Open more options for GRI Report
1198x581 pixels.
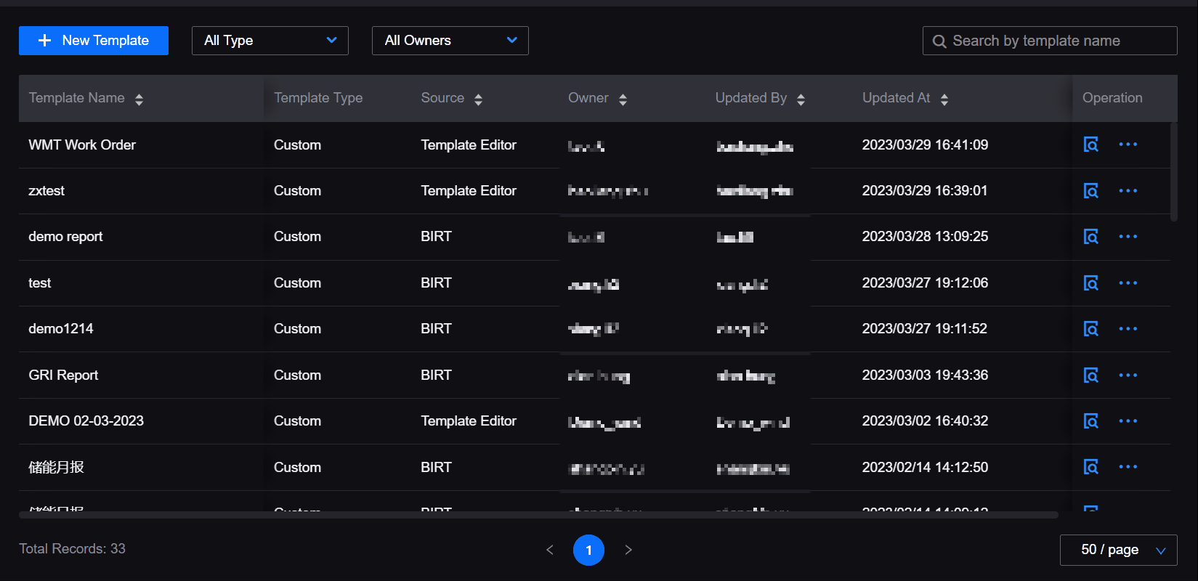1128,375
